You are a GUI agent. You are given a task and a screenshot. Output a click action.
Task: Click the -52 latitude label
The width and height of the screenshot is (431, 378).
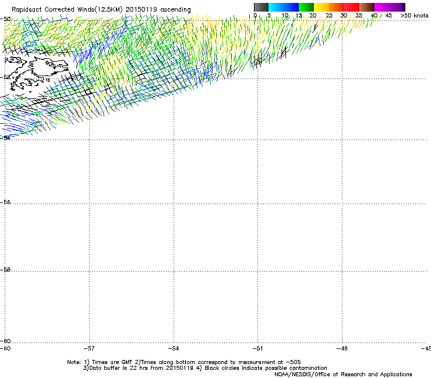click(x=5, y=77)
